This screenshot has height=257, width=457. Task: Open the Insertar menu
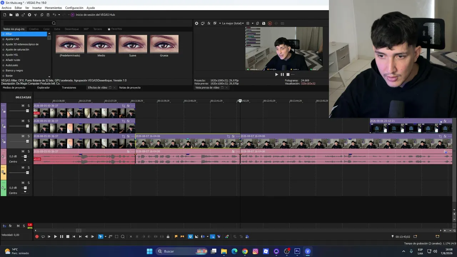[37, 8]
